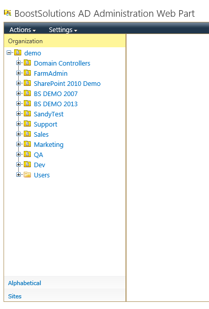Viewport: 209px width, 309px height.
Task: Click the Domain Controllers folder icon
Action: [x=27, y=63]
